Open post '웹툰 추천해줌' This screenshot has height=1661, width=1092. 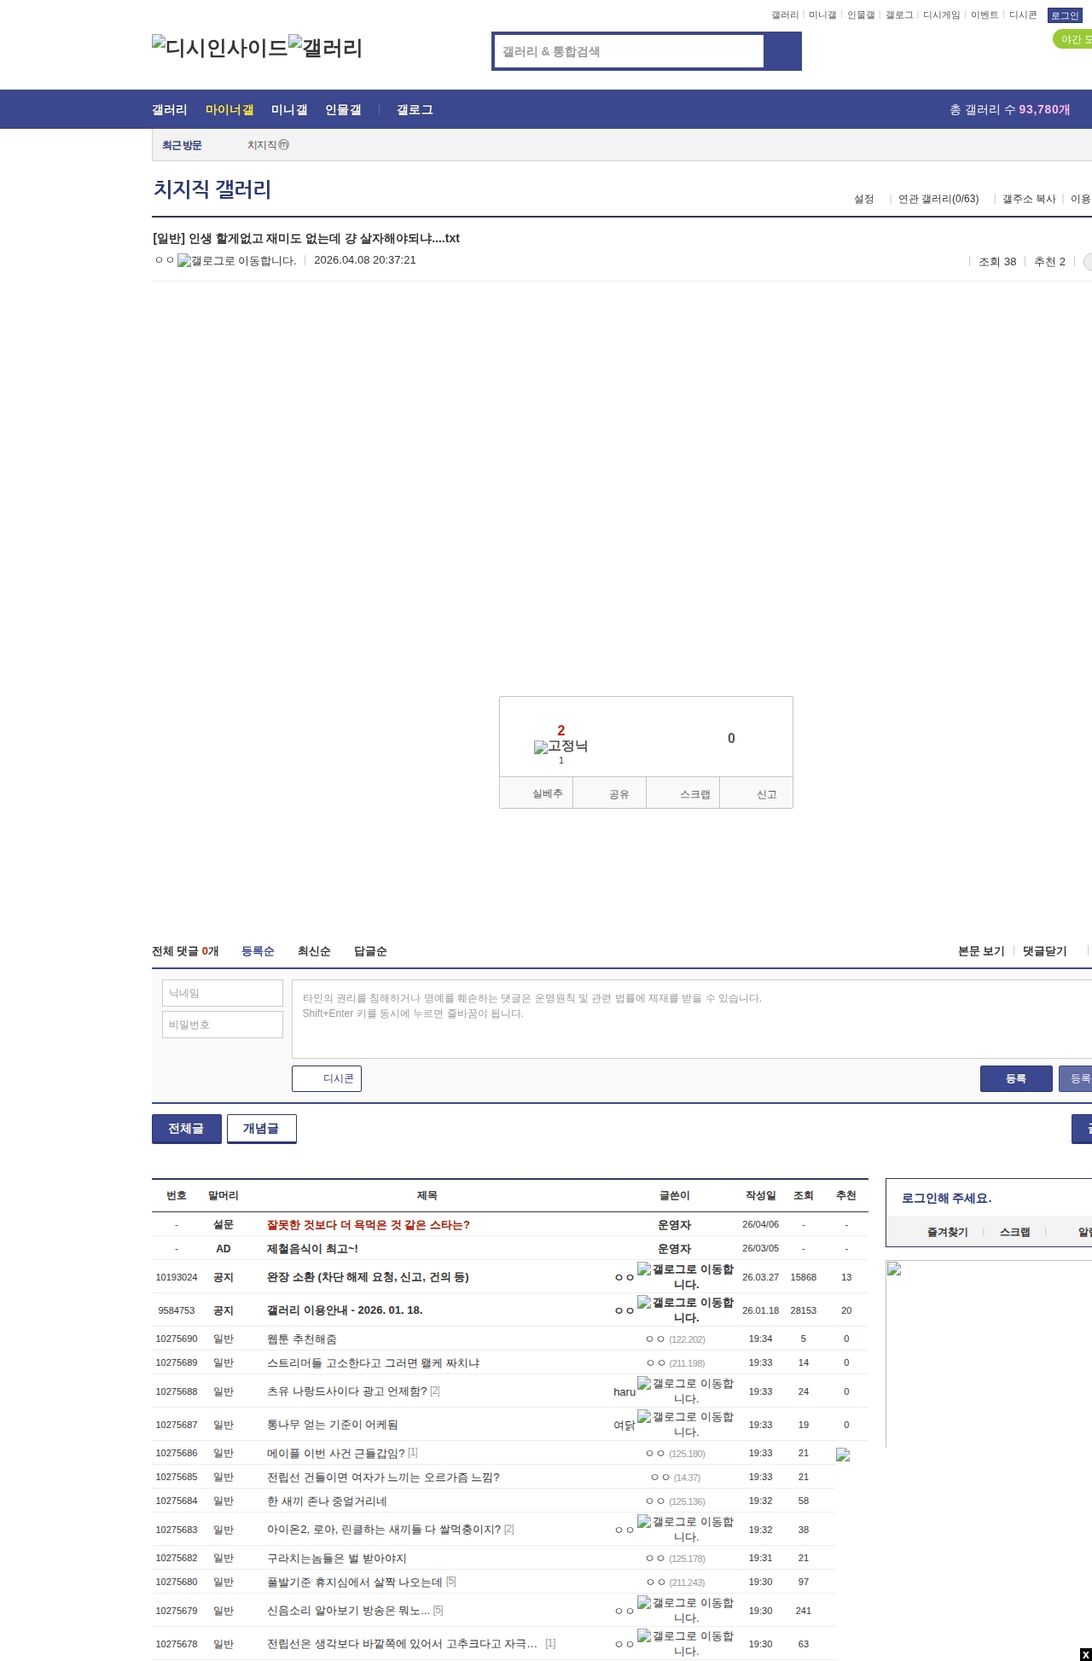click(x=301, y=1339)
